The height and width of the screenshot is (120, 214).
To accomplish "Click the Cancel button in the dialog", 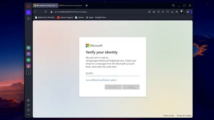I will point(113,87).
